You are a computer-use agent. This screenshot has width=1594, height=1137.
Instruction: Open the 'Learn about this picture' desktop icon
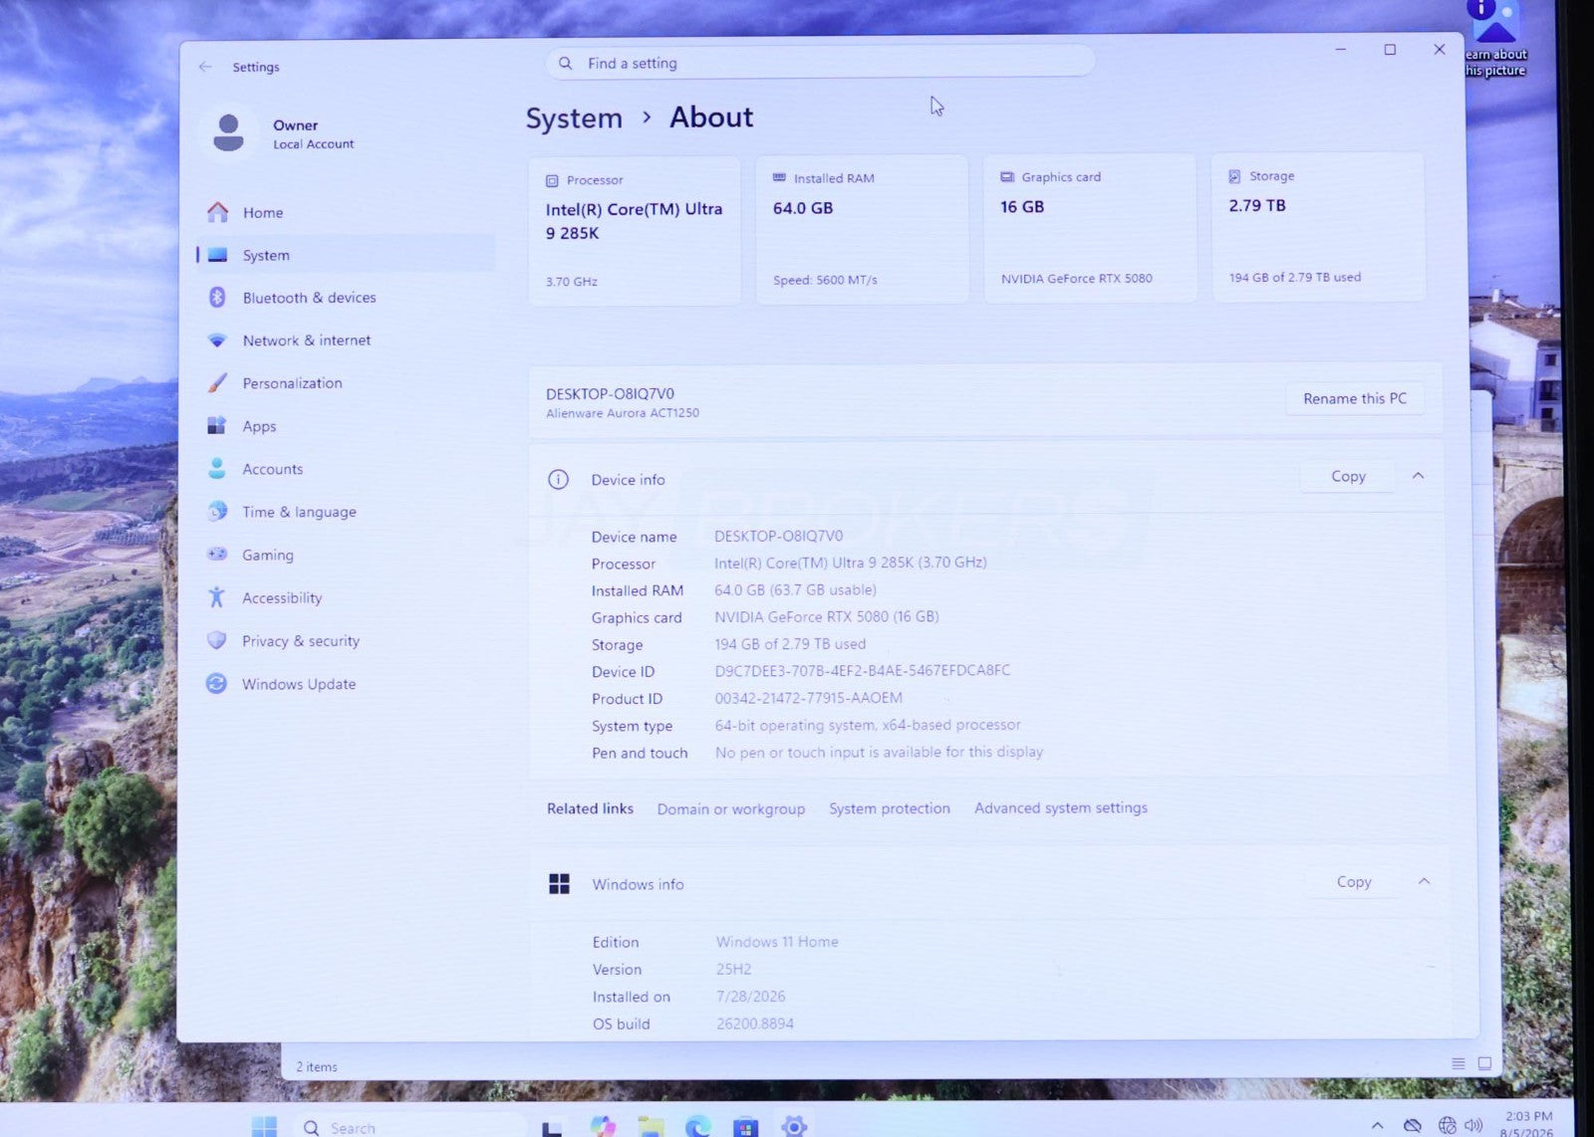[x=1494, y=40]
